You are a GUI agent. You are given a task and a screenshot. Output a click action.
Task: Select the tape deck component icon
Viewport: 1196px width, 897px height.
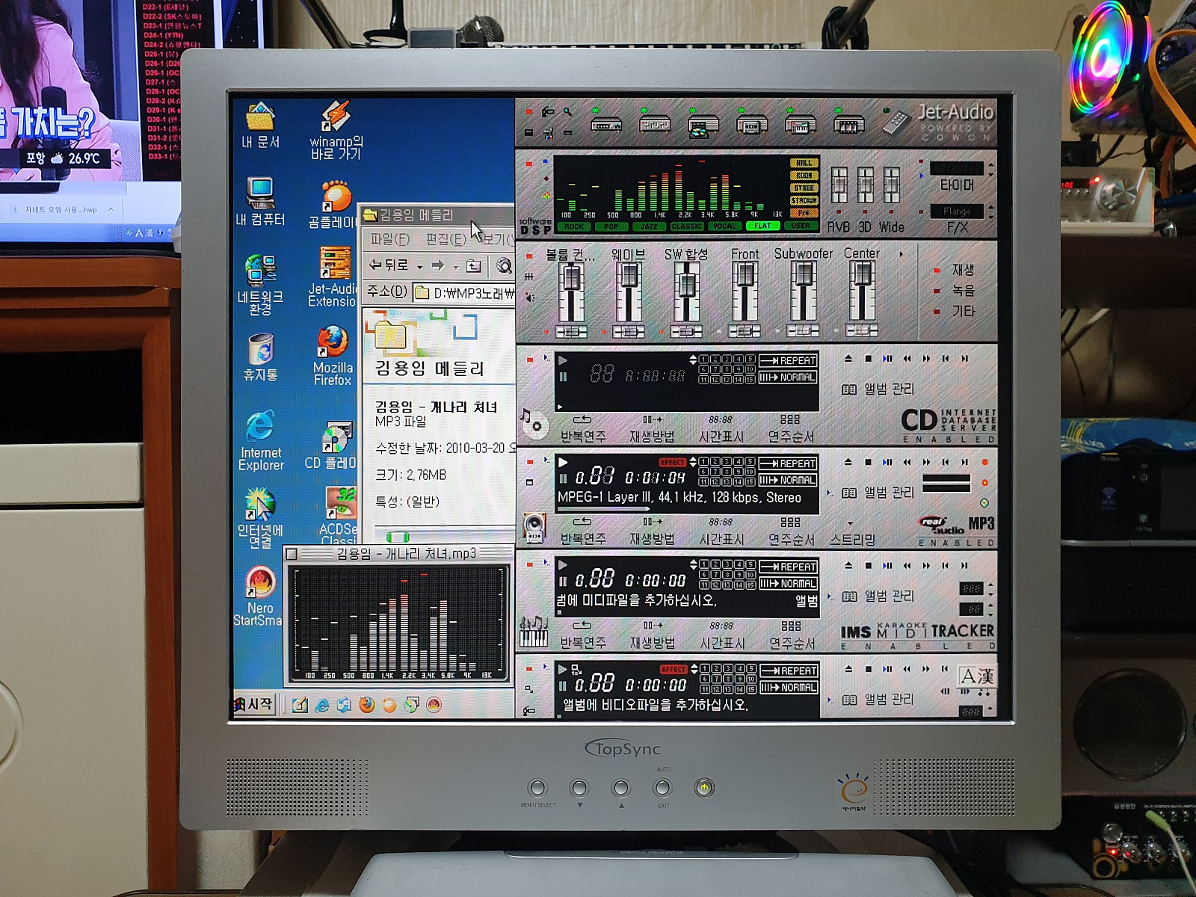[x=751, y=124]
